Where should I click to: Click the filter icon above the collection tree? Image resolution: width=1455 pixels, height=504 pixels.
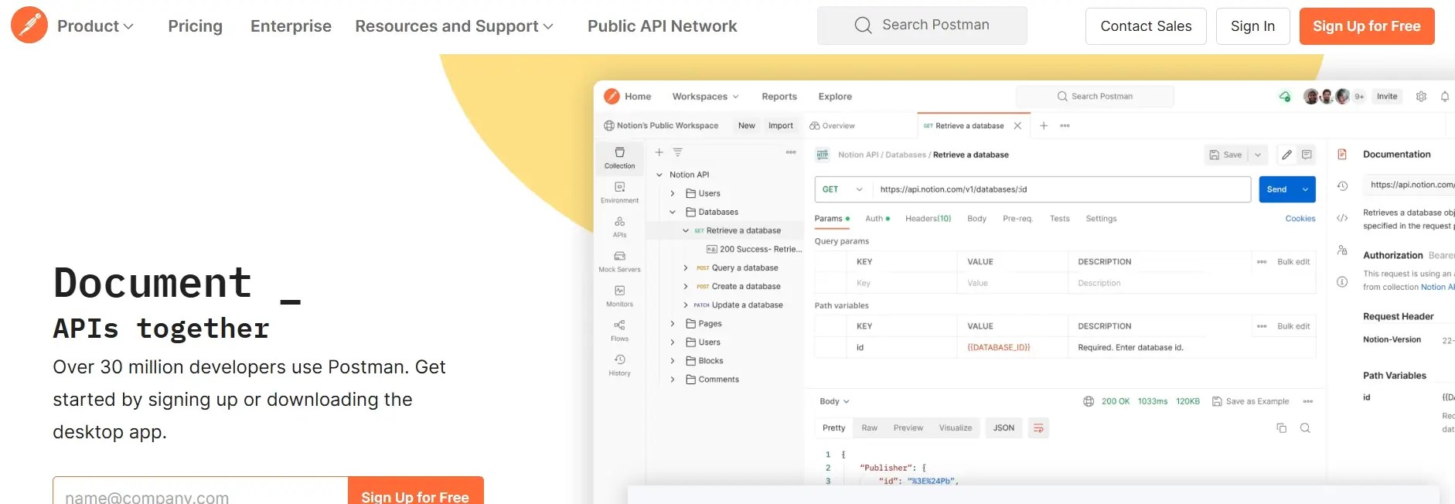[677, 152]
